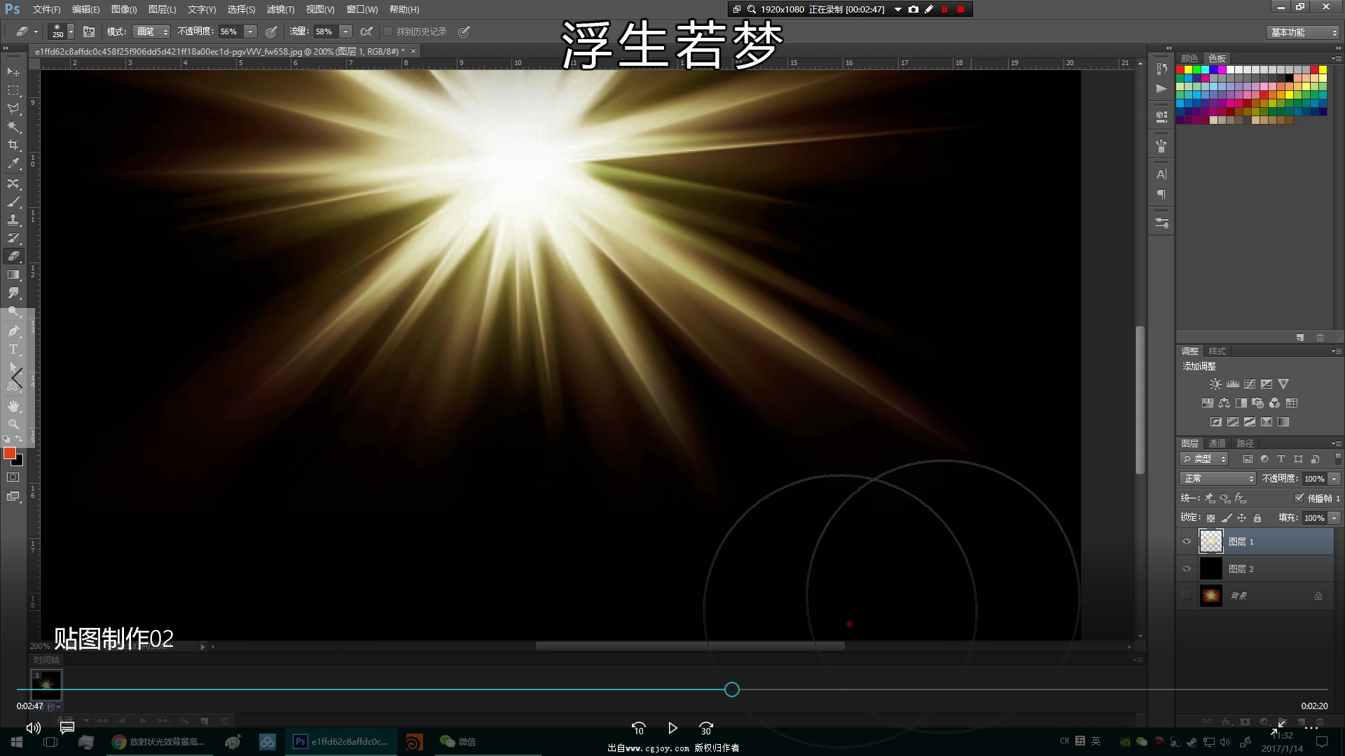Open the 模式 画笔 dropdown
The width and height of the screenshot is (1345, 756).
[x=152, y=31]
